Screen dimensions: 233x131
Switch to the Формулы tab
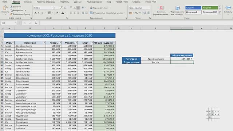click(x=65, y=2)
